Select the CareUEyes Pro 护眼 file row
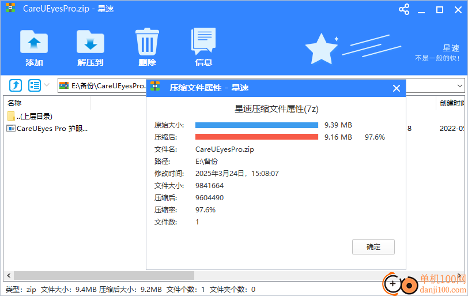The image size is (468, 296). tap(47, 129)
